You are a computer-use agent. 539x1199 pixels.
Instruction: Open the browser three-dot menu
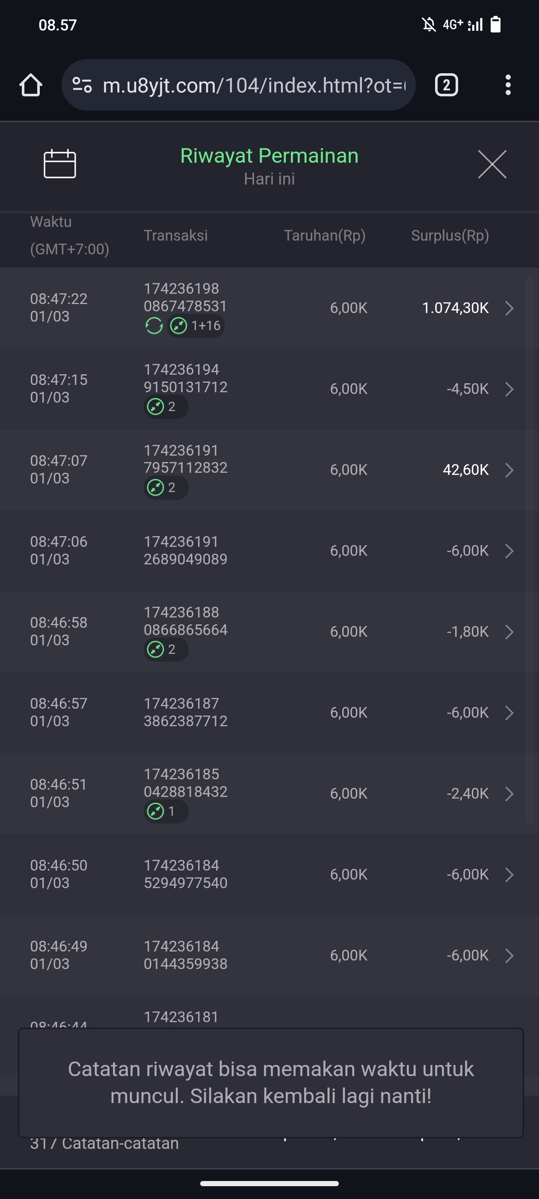508,85
